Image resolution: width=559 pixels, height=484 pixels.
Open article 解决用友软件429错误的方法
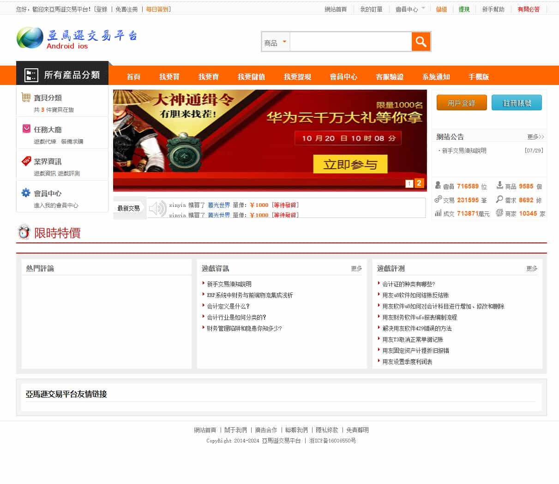pyautogui.click(x=417, y=328)
